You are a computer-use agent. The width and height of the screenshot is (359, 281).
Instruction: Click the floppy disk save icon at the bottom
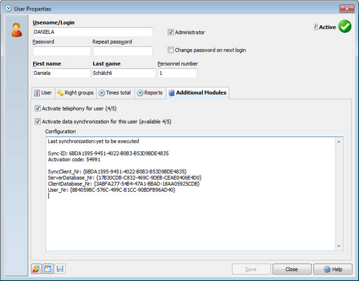[60, 269]
